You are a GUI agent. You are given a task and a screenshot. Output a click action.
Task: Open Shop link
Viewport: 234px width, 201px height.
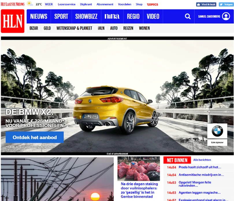(139, 4)
